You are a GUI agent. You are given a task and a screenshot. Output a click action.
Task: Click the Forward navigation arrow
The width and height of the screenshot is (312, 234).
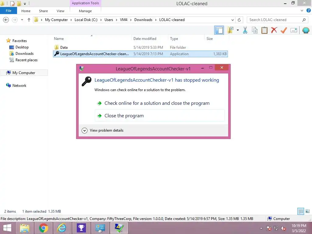[15, 20]
